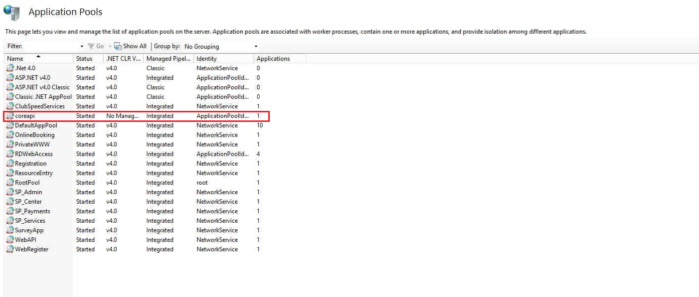Select the ASP.NET v4.0 name text
The image size is (699, 297).
coord(33,78)
